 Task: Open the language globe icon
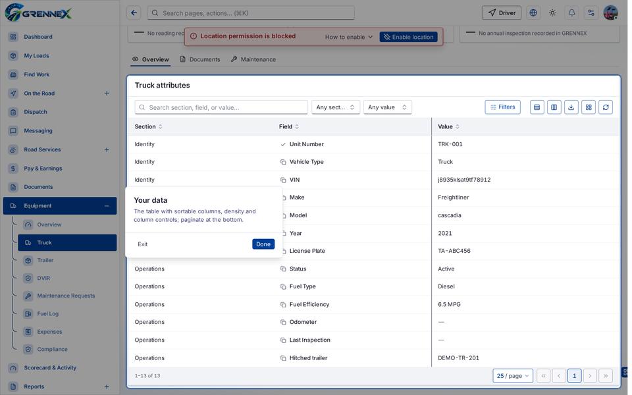tap(533, 13)
